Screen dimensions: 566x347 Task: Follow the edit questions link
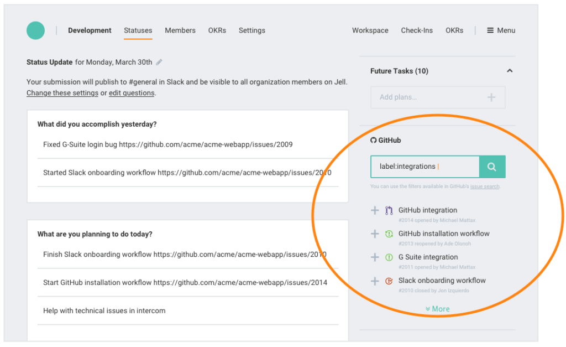[132, 93]
